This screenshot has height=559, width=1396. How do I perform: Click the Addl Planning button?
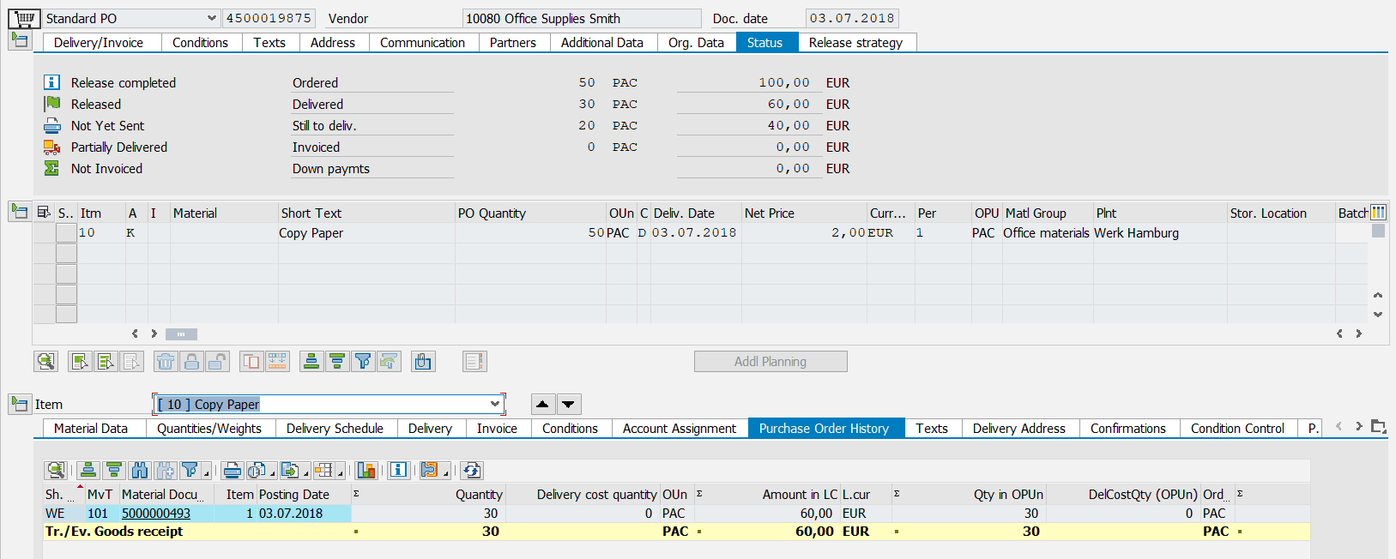coord(770,362)
